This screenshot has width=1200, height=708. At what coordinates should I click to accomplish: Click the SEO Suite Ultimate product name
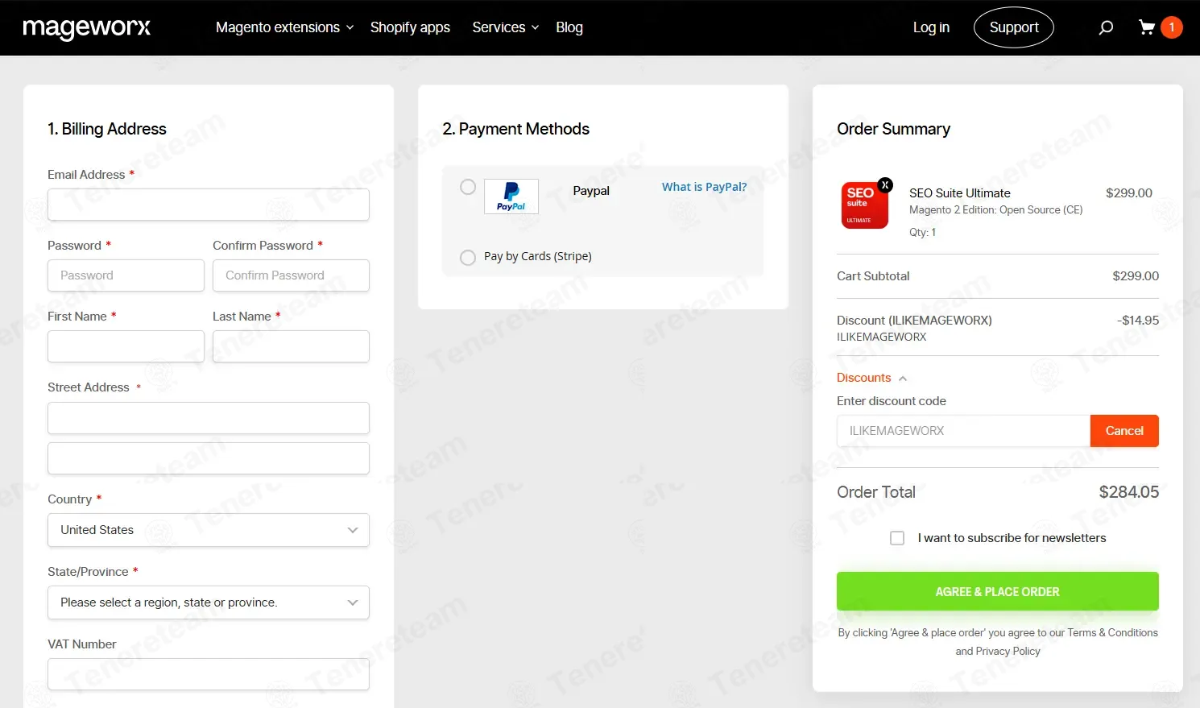[x=960, y=193]
